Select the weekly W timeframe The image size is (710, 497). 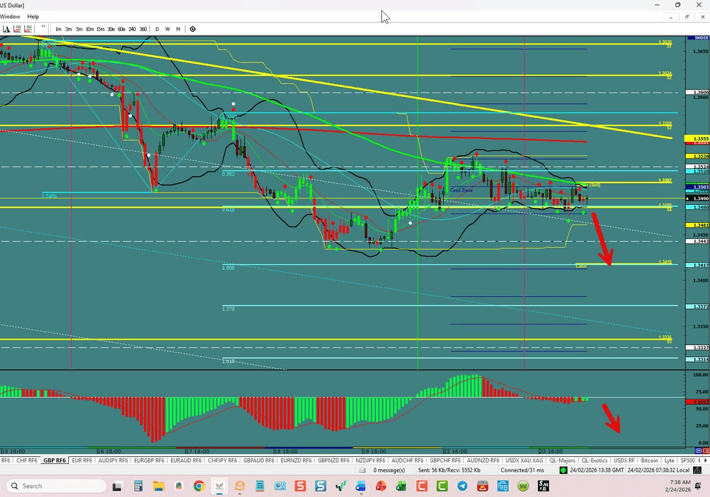coord(167,29)
